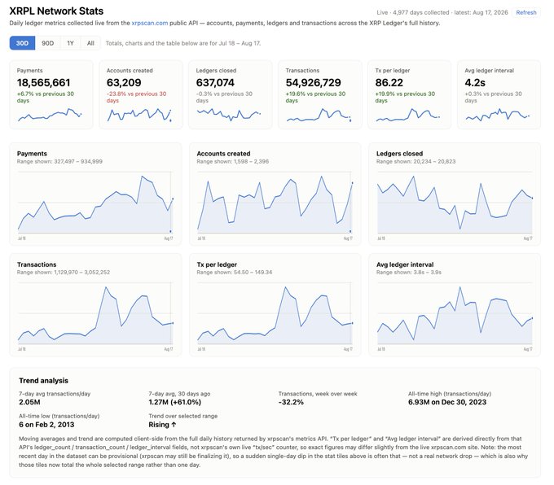Click the Avg ledger interval value 4.2s
The image size is (554, 485).
[x=475, y=83]
